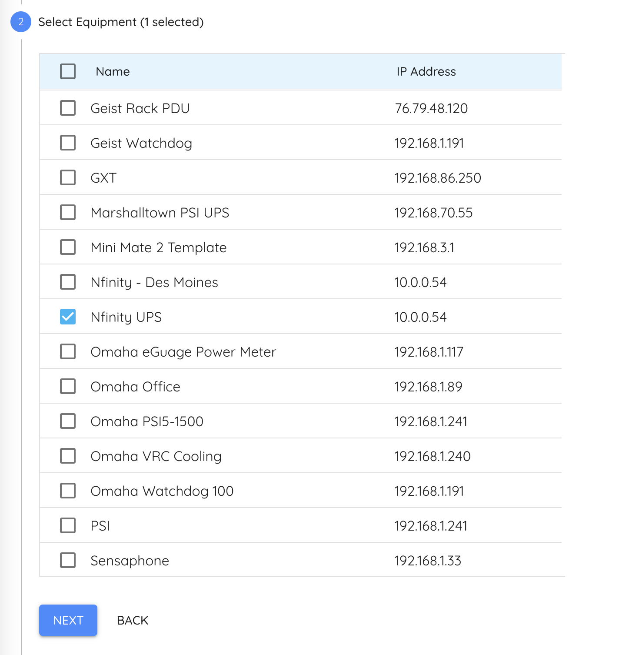Check the Mini Mate 2 Template box
The width and height of the screenshot is (619, 655).
(68, 247)
